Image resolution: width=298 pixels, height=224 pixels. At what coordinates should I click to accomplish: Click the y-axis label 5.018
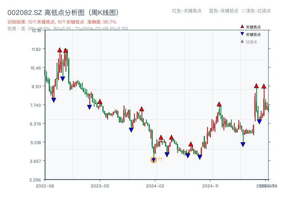(x=36, y=143)
